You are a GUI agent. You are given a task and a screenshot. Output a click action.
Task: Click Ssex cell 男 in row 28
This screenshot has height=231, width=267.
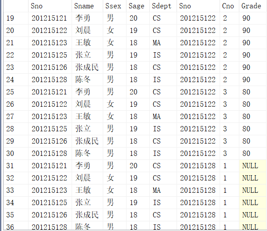click(x=115, y=129)
